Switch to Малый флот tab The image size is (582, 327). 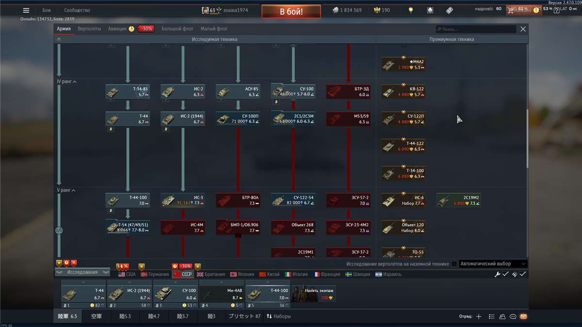(x=215, y=29)
